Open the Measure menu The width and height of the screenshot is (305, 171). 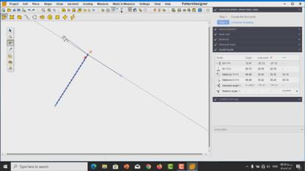(x=103, y=4)
